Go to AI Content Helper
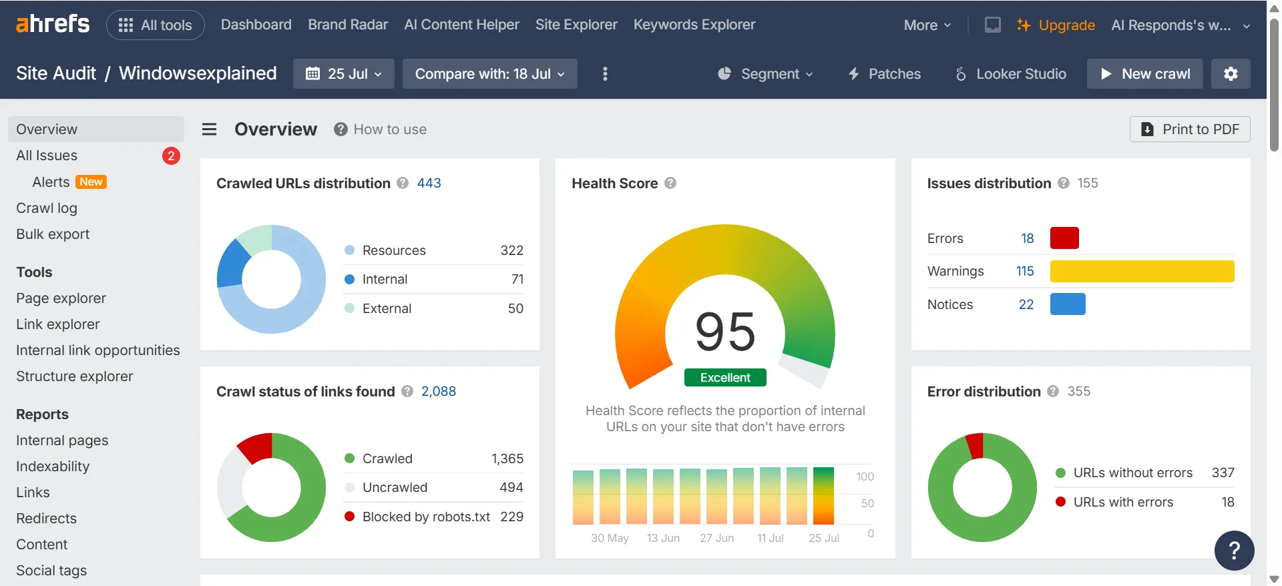This screenshot has height=586, width=1282. pos(461,25)
